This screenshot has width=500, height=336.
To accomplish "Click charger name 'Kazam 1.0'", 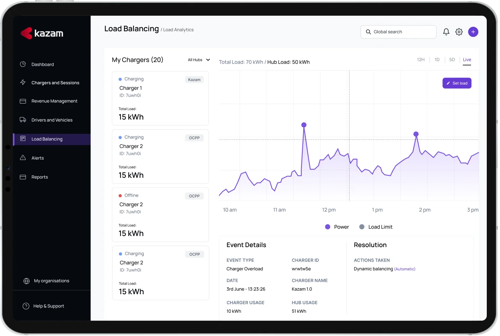I will (x=302, y=289).
